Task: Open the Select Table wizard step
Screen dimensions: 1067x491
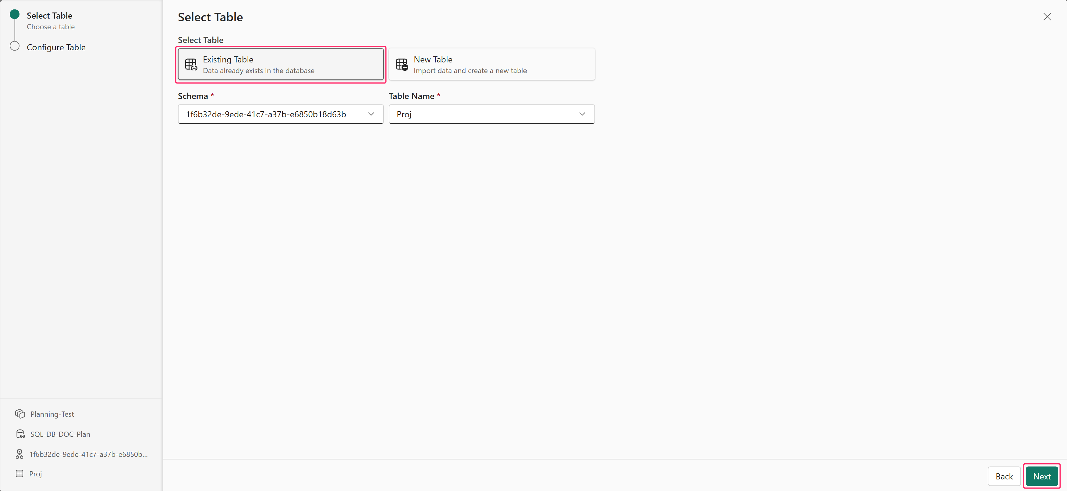Action: click(x=49, y=16)
